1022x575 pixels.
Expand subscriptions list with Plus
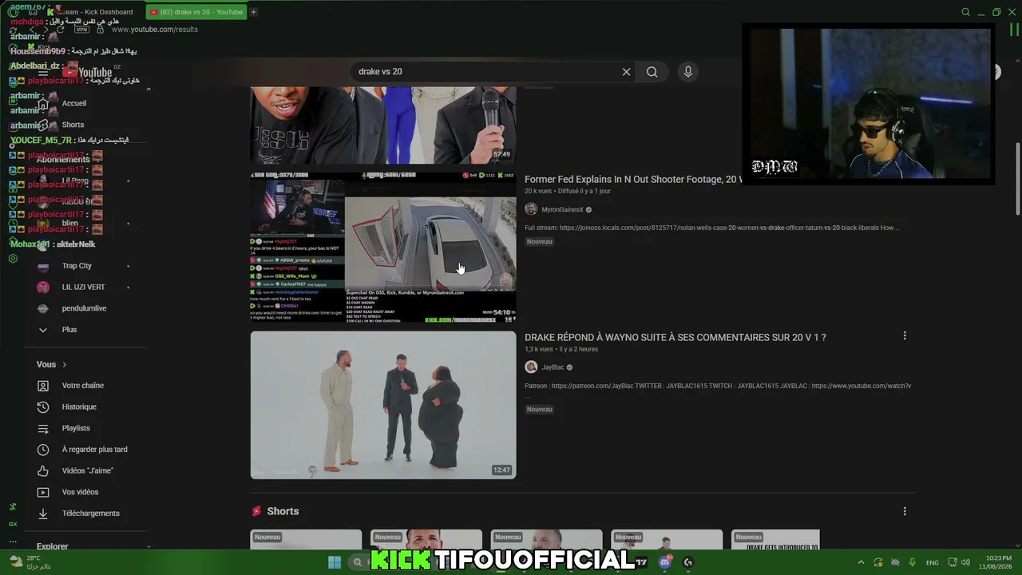(69, 330)
